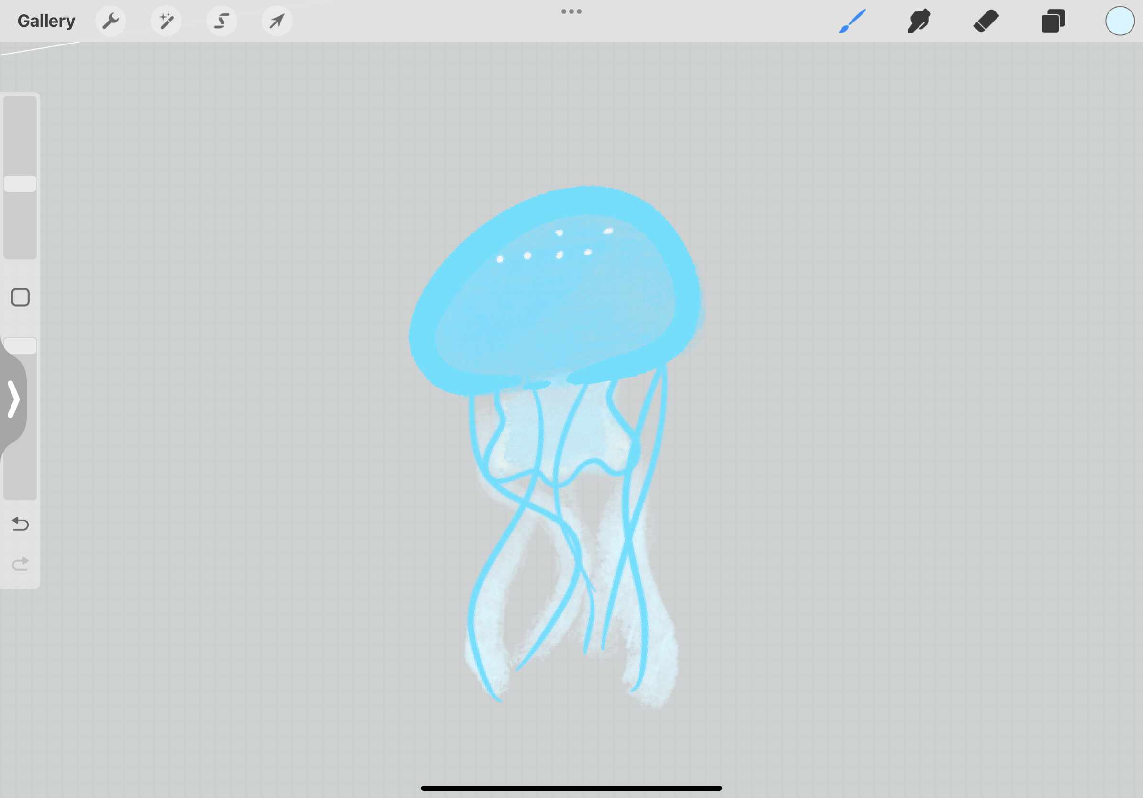Click the three-dots multitasking menu
This screenshot has height=798, width=1143.
571,11
